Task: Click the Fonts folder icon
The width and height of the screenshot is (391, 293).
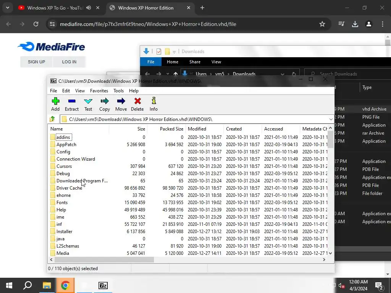Action: 53,202
